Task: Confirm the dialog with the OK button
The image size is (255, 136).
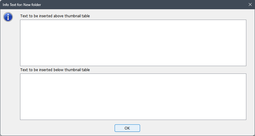Action: (127, 128)
